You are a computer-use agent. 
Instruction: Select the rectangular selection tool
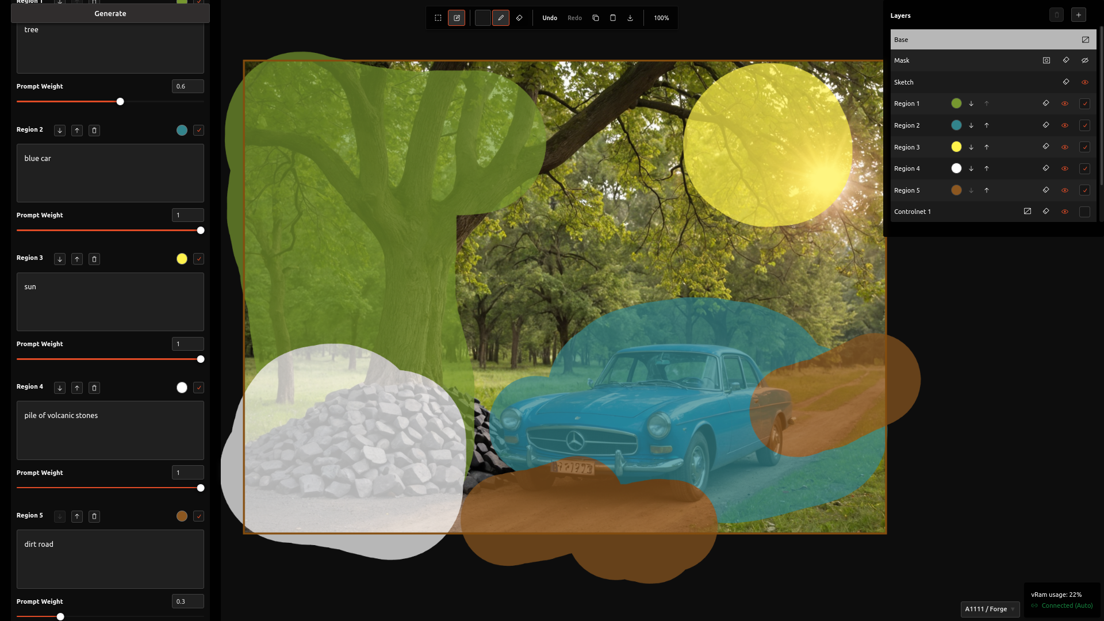tap(438, 18)
